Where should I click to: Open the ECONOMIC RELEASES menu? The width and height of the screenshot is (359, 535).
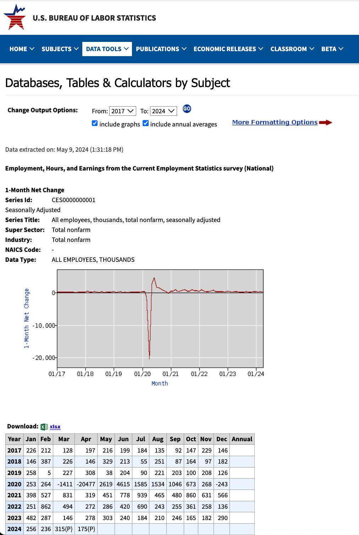[228, 49]
